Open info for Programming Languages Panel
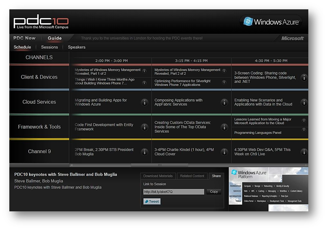 click(x=304, y=130)
